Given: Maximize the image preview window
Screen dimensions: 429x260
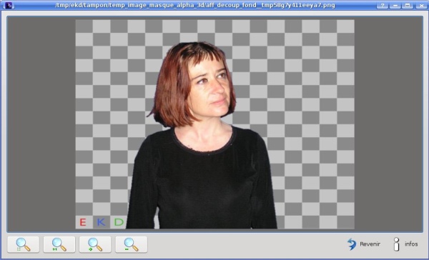Looking at the screenshot, I should (408, 5).
